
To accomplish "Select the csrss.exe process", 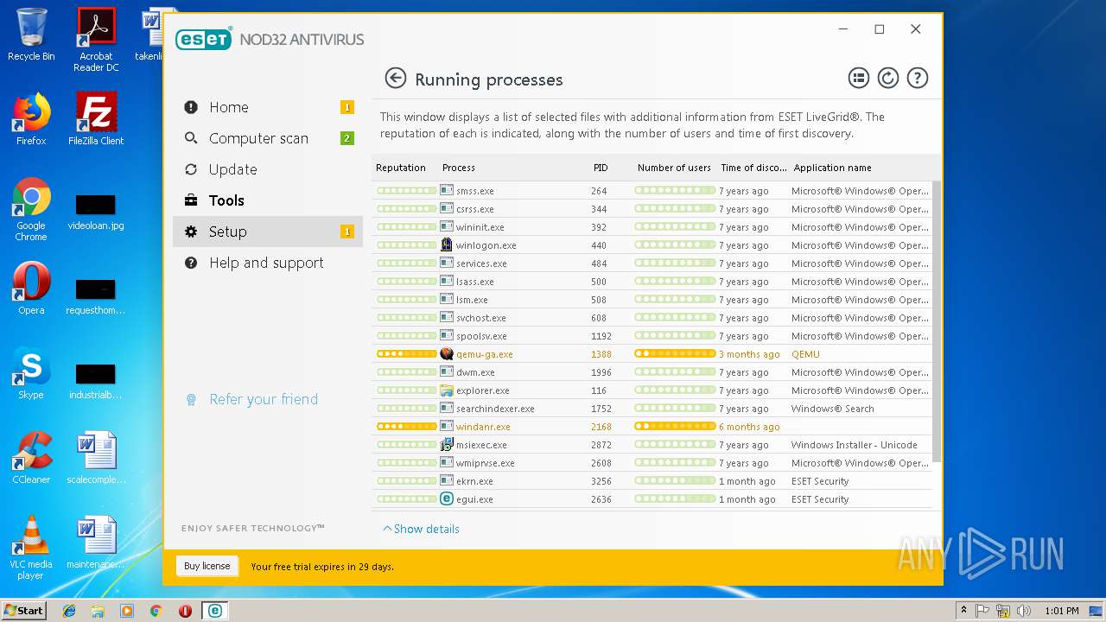I will [x=652, y=209].
